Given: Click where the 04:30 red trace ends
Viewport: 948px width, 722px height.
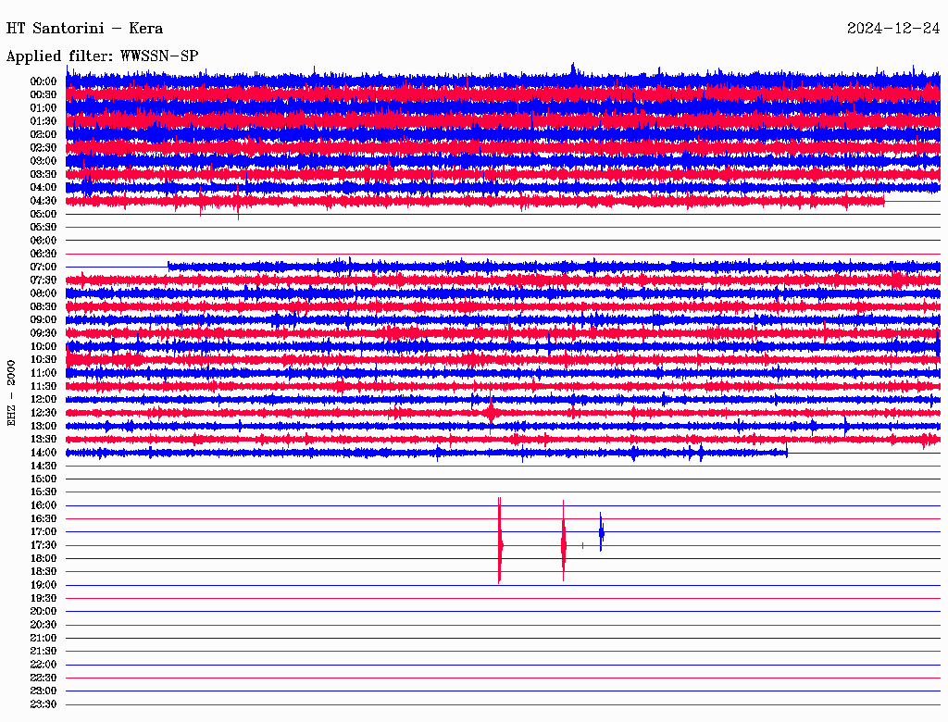Looking at the screenshot, I should (883, 200).
